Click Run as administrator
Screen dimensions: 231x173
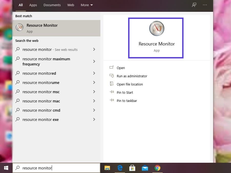(132, 76)
